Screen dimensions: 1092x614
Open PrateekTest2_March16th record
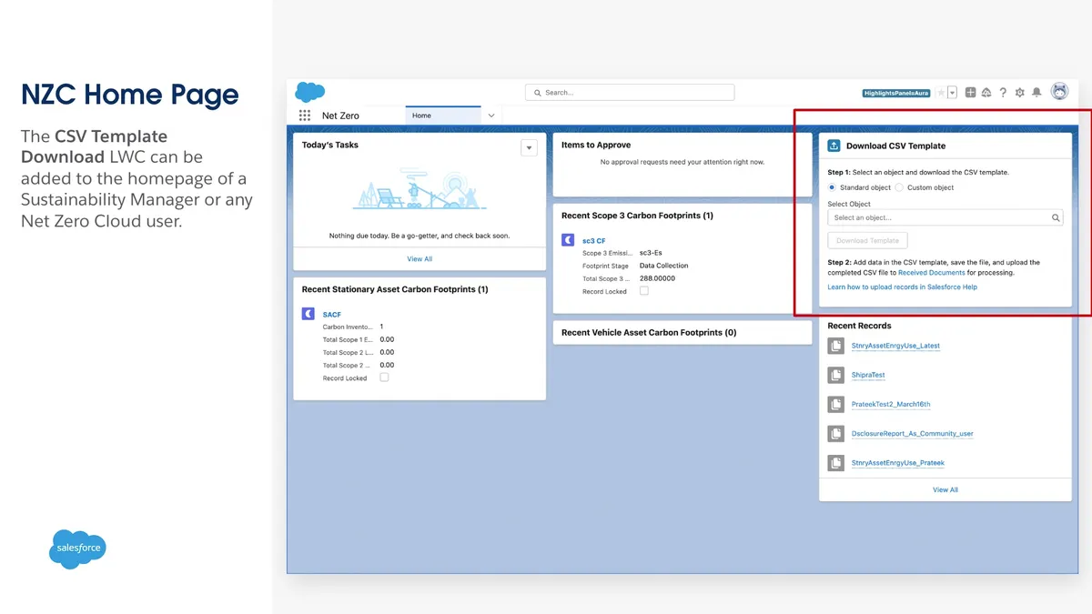[891, 404]
